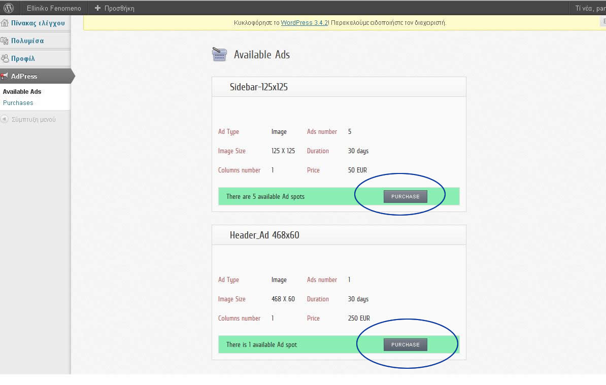The width and height of the screenshot is (606, 385).
Task: Click the Προφίλ users icon
Action: pos(5,58)
